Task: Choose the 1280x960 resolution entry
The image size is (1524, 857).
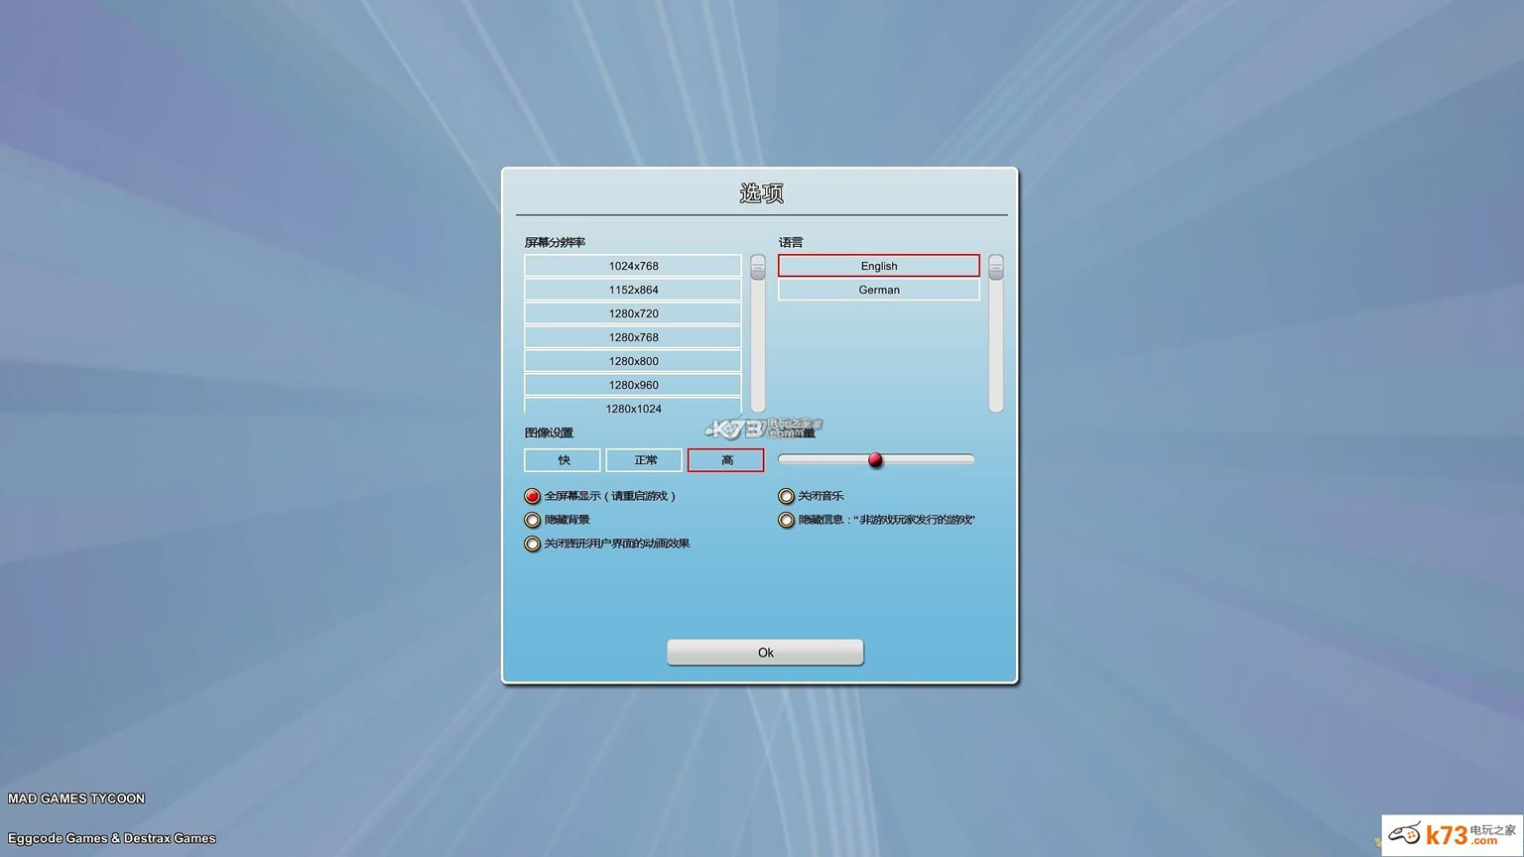Action: [633, 385]
